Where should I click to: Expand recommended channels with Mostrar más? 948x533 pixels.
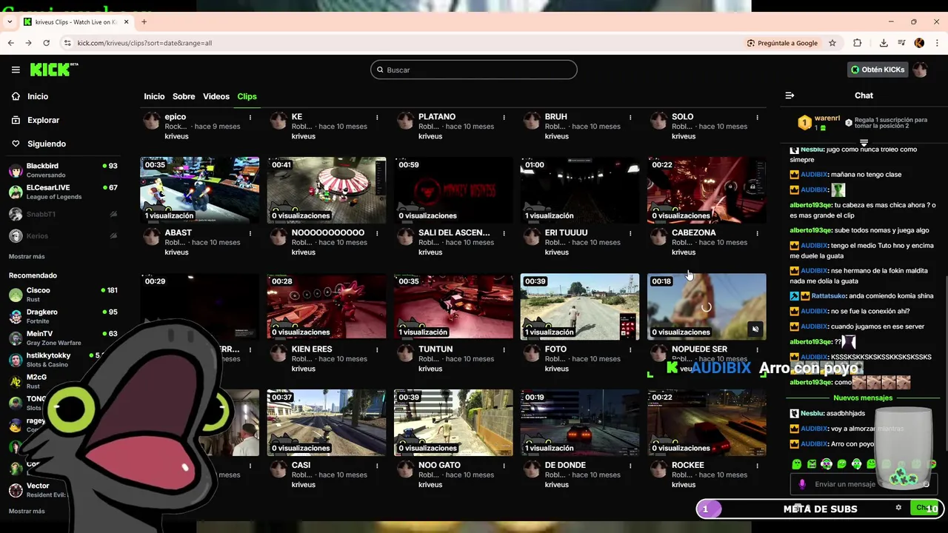point(27,511)
